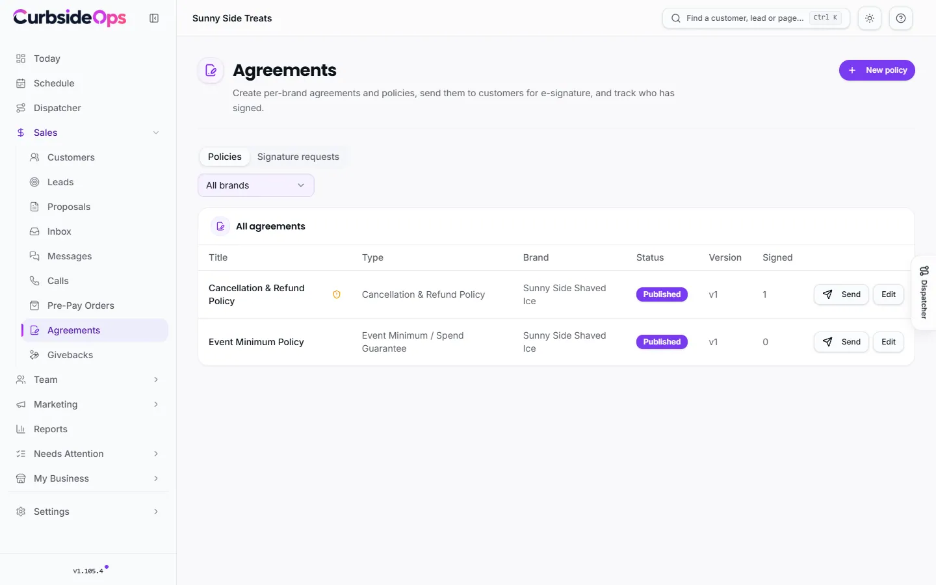Image resolution: width=936 pixels, height=585 pixels.
Task: Open Schedule in the sidebar
Action: pos(88,83)
